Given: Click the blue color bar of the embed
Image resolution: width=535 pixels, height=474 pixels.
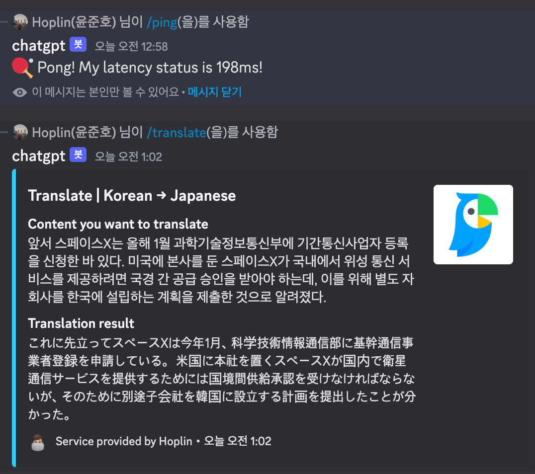Looking at the screenshot, I should point(14,318).
